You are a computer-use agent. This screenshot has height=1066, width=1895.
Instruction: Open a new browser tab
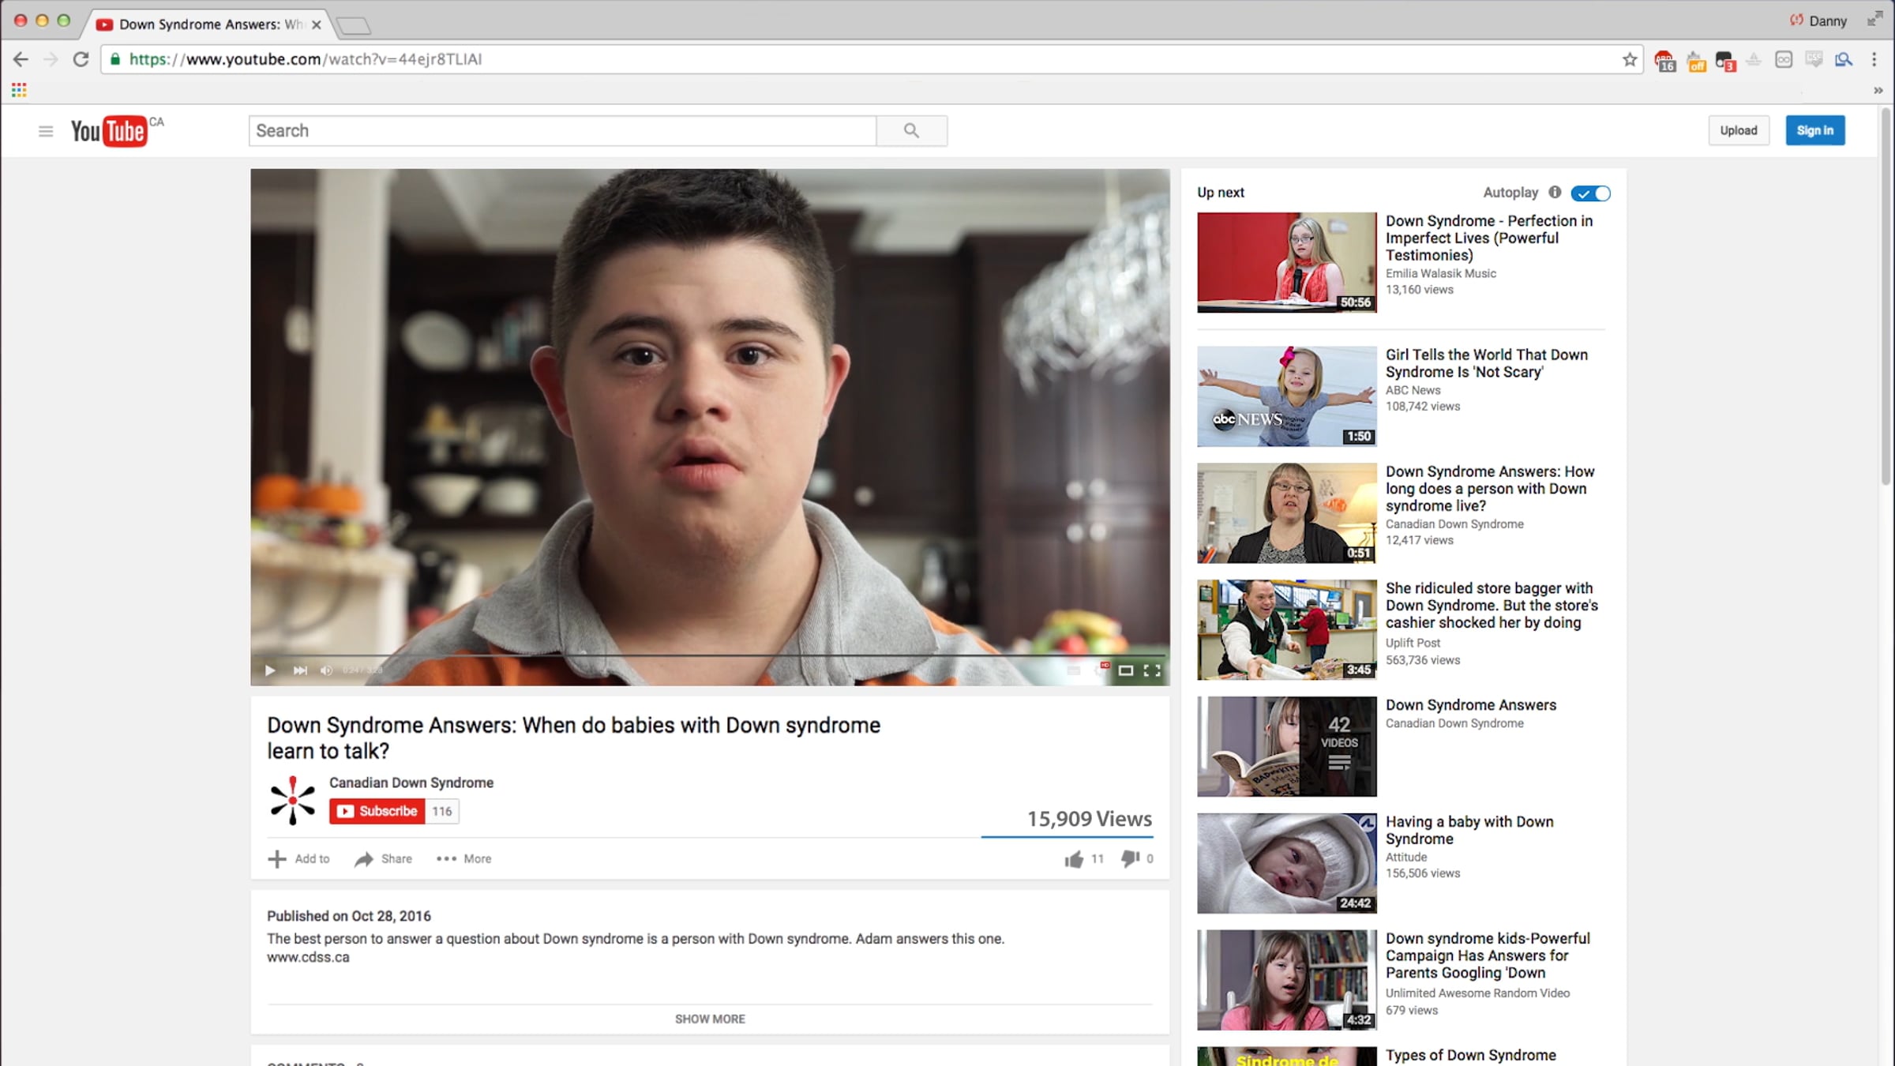pos(353,26)
